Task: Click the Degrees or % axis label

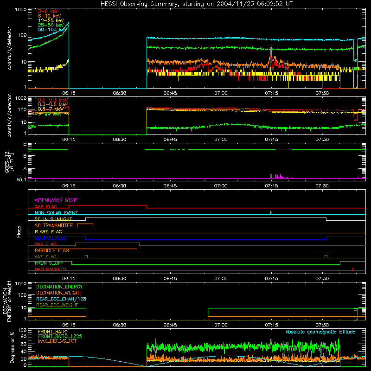Action: point(12,347)
